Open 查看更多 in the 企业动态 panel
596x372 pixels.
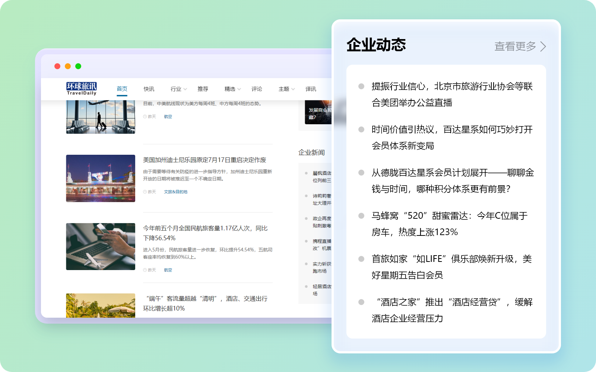coord(516,46)
